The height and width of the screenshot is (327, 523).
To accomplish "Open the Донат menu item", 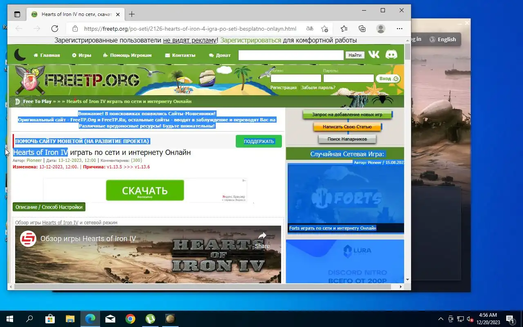I will (219, 55).
